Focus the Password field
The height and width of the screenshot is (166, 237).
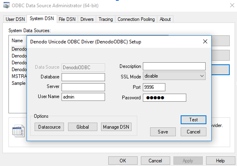[x=165, y=98]
